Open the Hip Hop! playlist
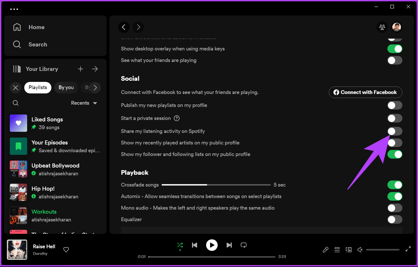Screen dimensions: 418x267 coord(55,192)
